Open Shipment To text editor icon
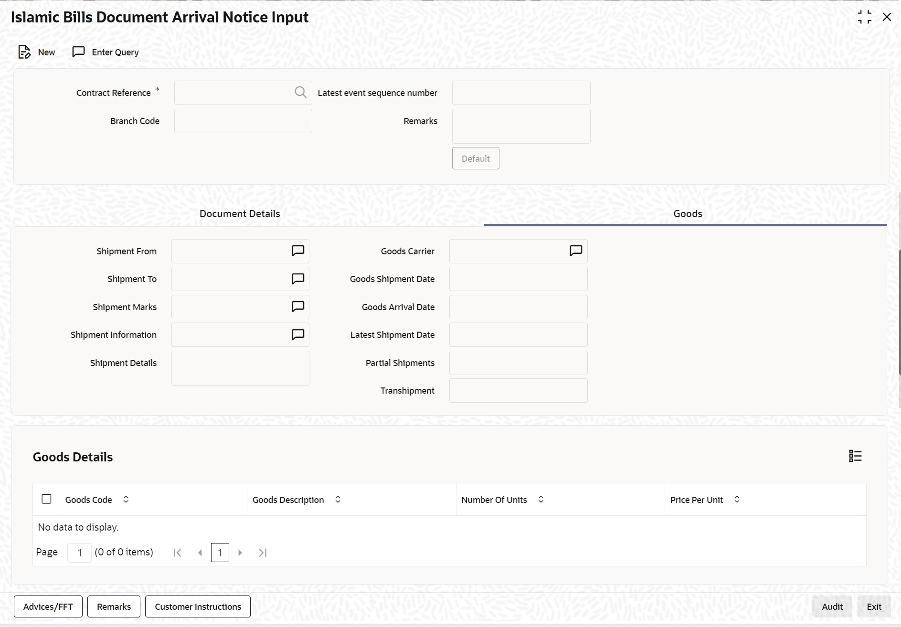Screen dimensions: 901x627 [298, 279]
